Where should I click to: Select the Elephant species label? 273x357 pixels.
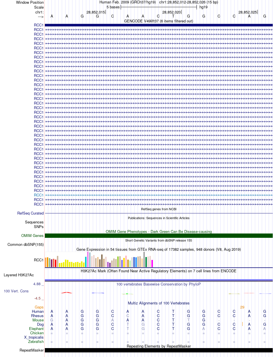click(36, 329)
